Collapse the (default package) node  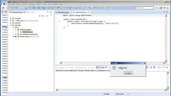click(x=16, y=30)
